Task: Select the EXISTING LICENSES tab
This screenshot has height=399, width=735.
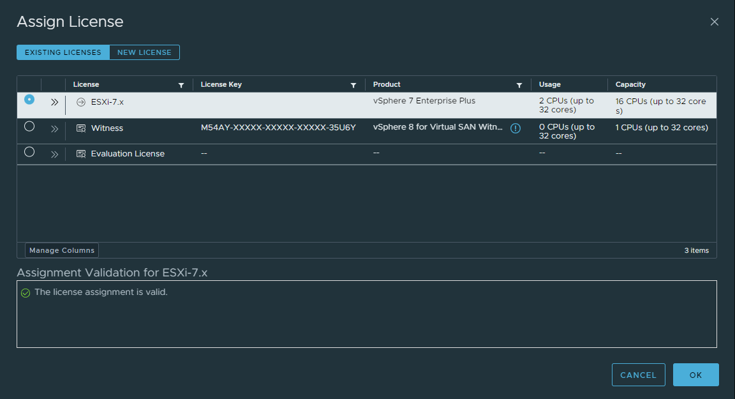Action: 63,52
